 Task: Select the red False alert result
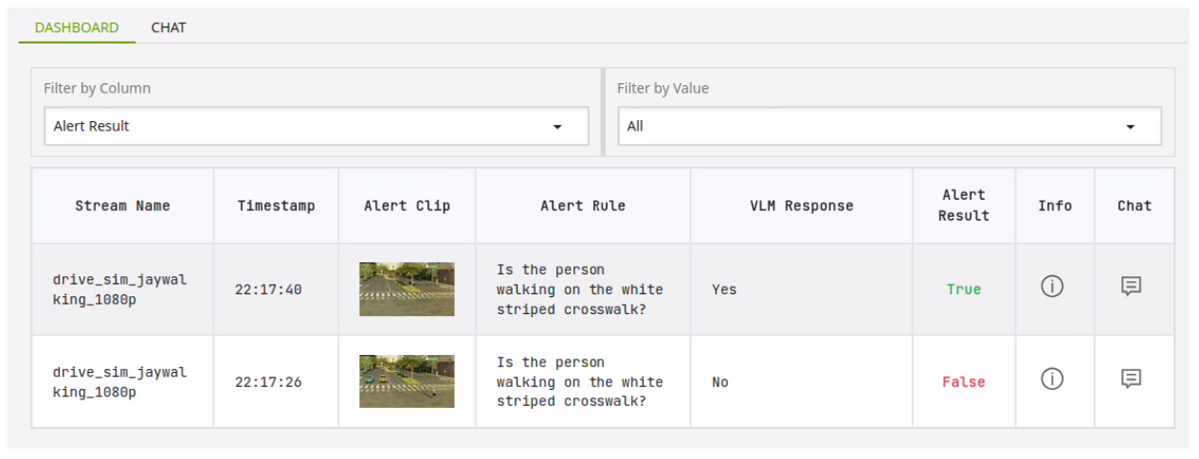[963, 382]
